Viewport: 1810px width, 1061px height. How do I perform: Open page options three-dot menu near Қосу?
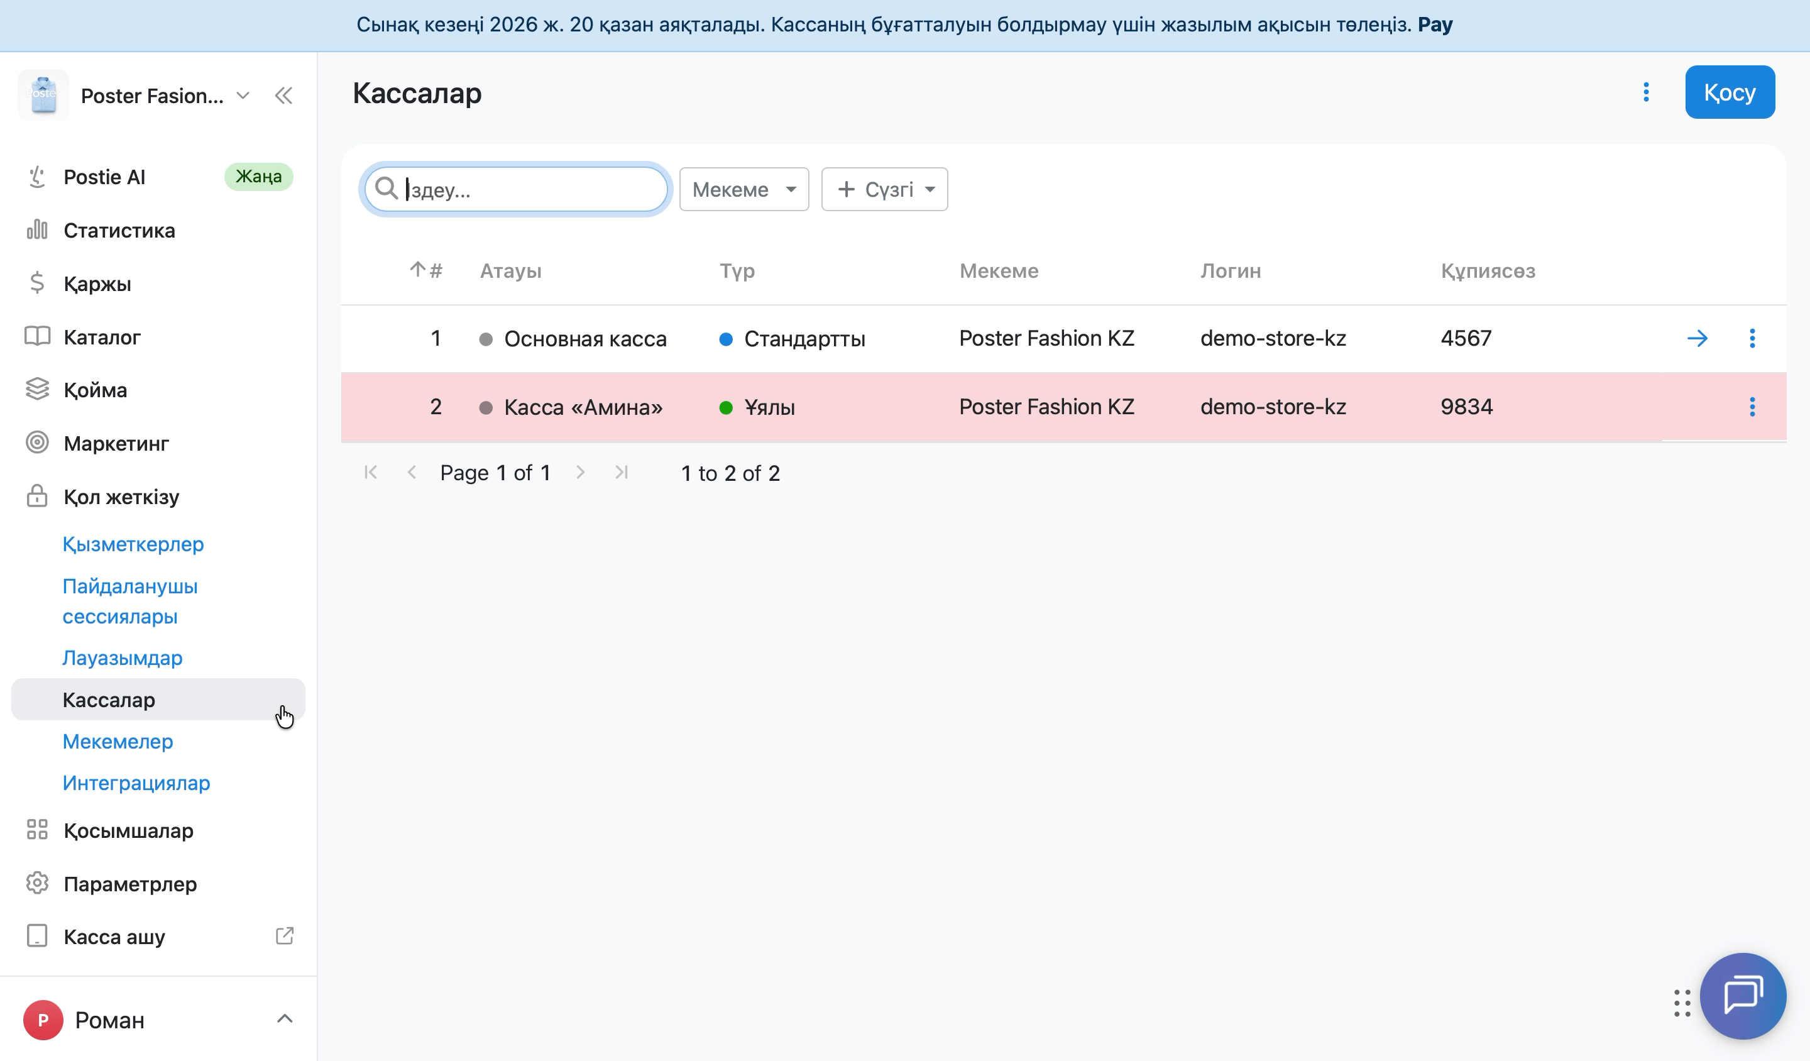tap(1646, 92)
